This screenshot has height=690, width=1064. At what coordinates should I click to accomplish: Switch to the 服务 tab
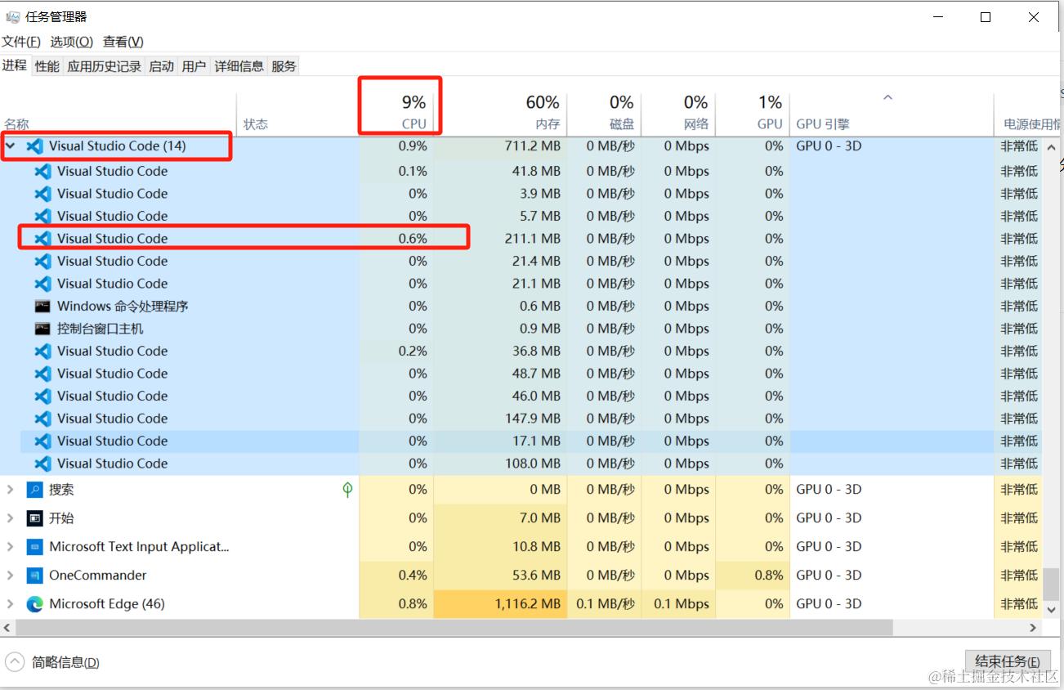pos(284,67)
